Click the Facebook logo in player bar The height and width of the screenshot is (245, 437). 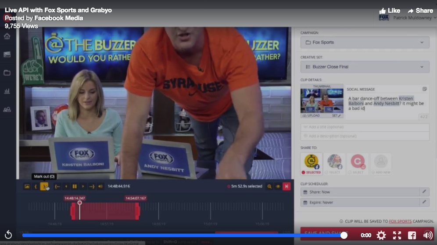412,235
